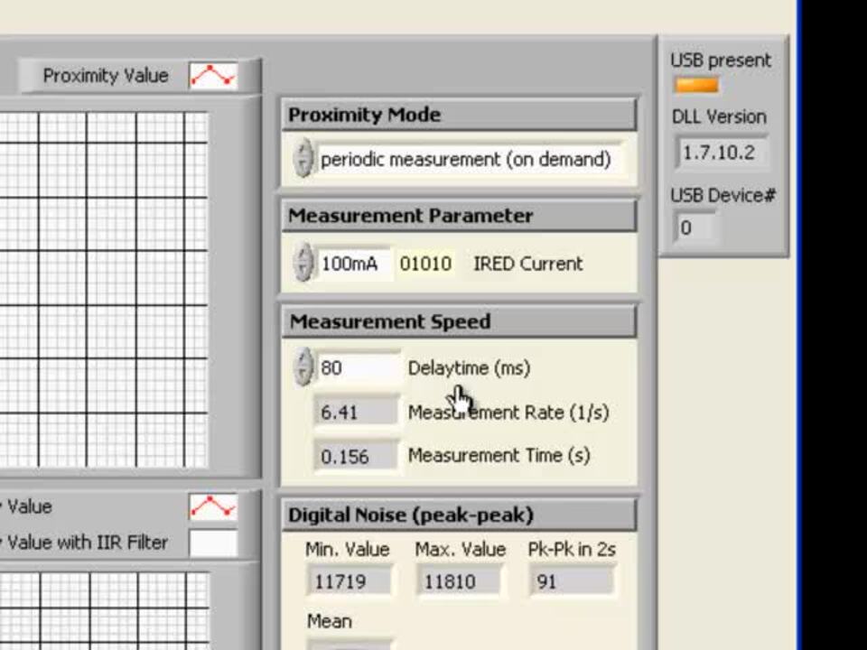Click the Proximity Mode spinner arrows icon
The width and height of the screenshot is (867, 650).
click(305, 159)
